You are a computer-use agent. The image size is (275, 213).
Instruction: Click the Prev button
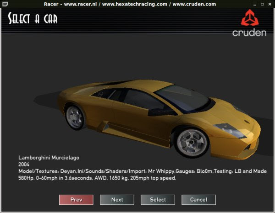pyautogui.click(x=76, y=200)
